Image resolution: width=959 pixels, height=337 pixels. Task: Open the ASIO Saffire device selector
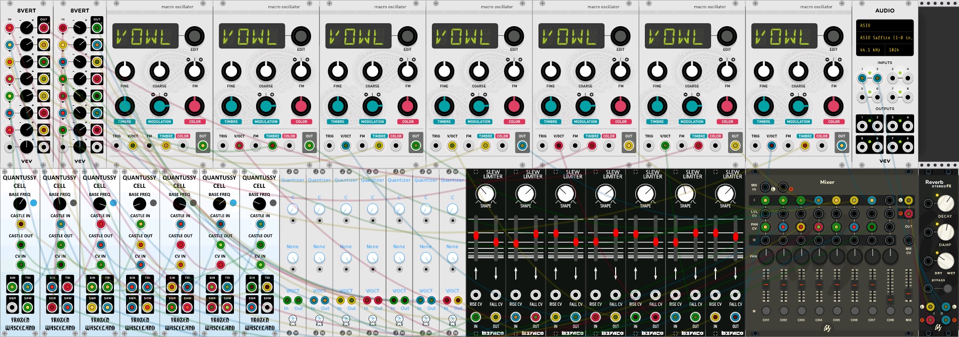click(x=885, y=38)
